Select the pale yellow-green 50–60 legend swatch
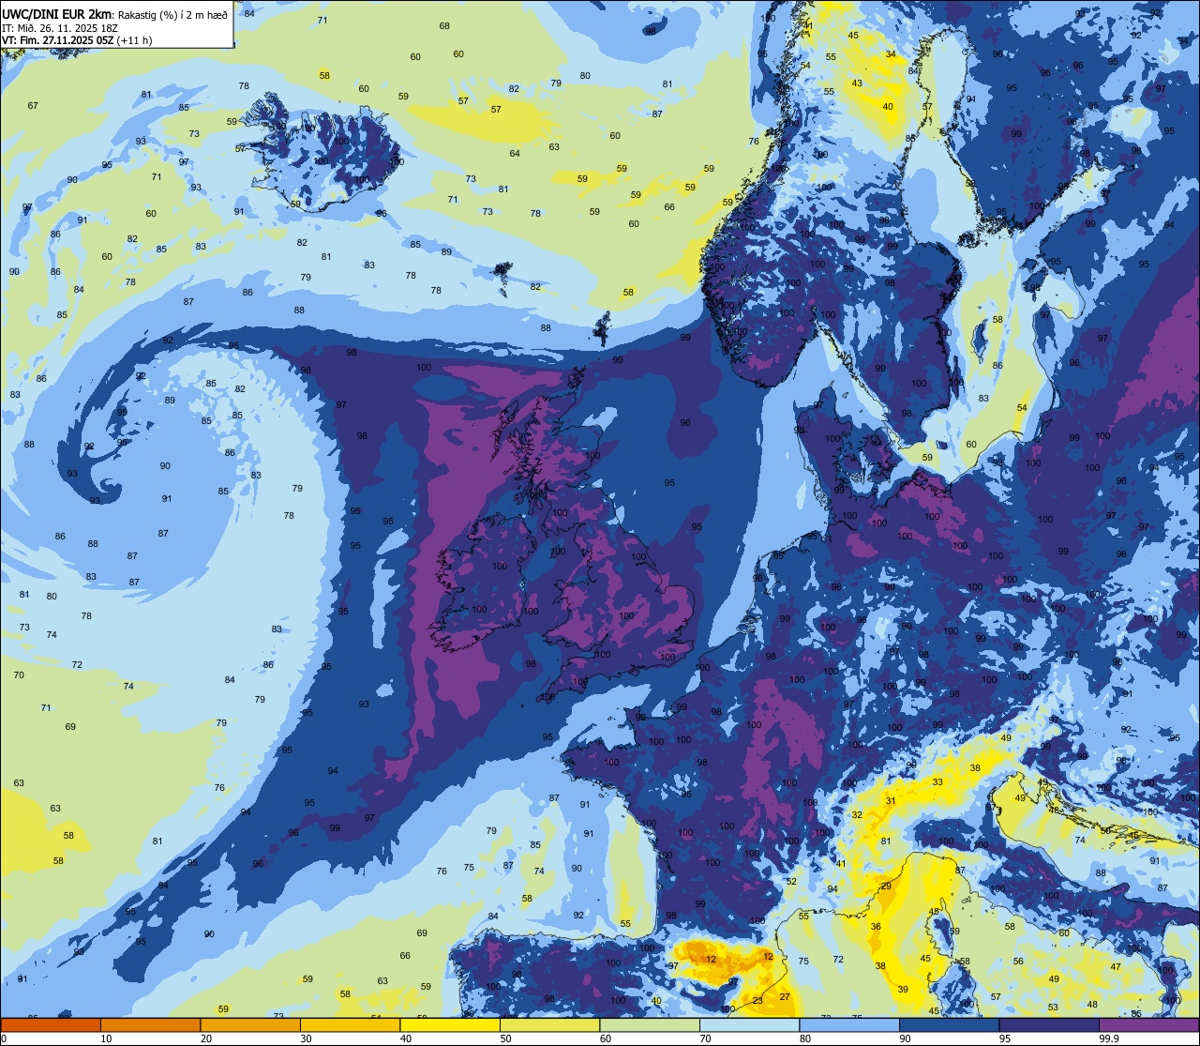This screenshot has width=1200, height=1046. tap(549, 1024)
